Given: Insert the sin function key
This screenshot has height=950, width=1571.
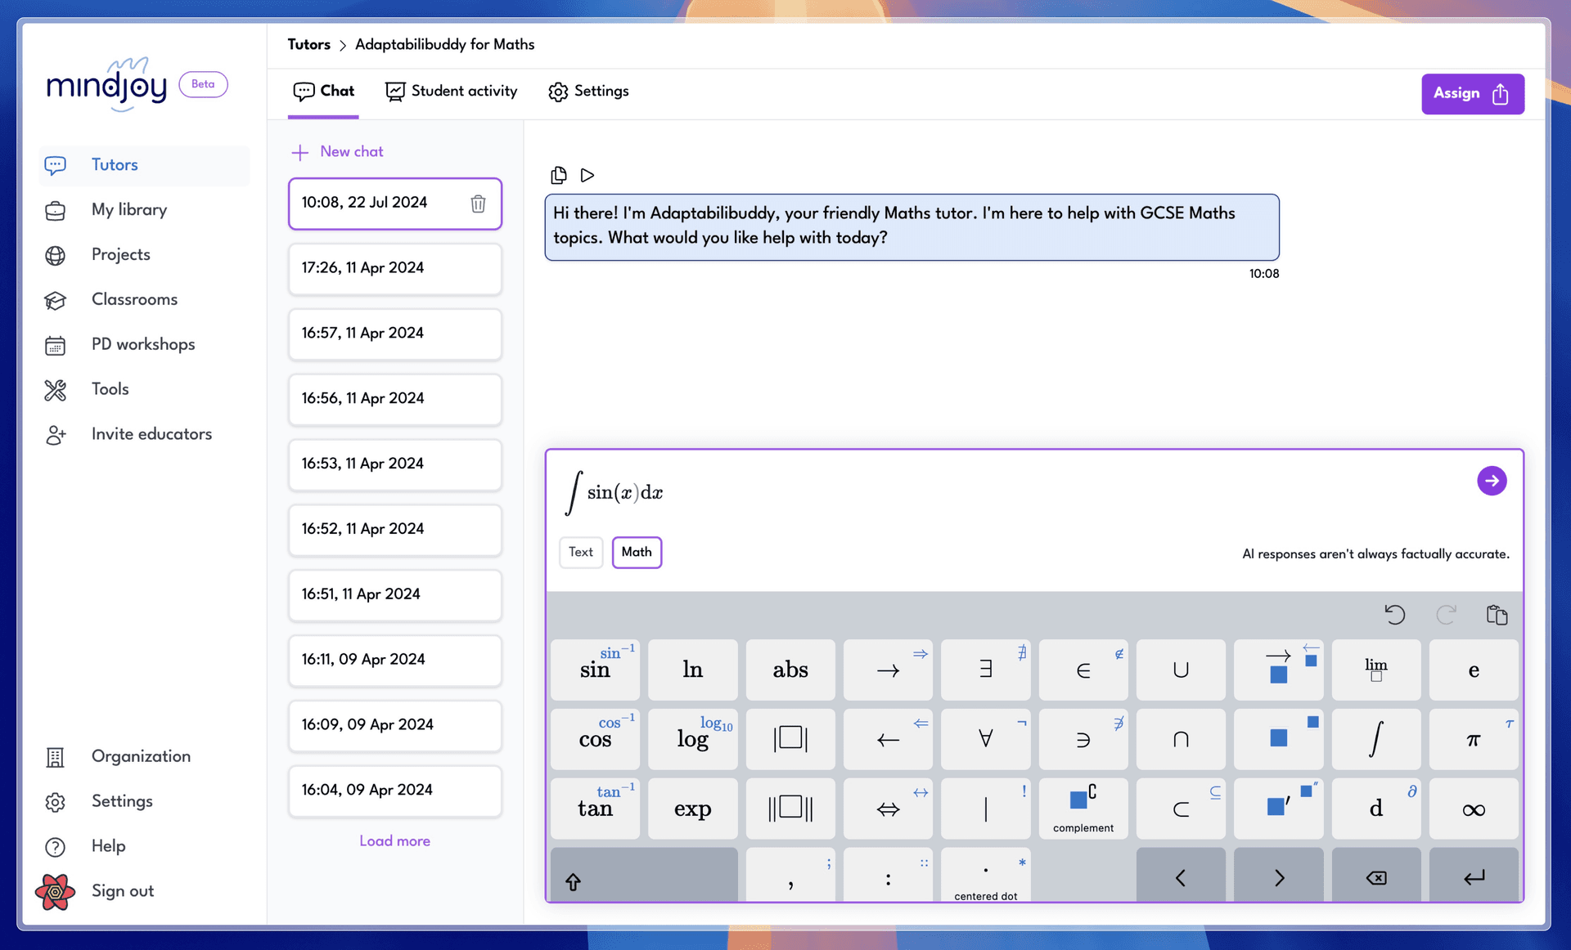Looking at the screenshot, I should [x=595, y=670].
